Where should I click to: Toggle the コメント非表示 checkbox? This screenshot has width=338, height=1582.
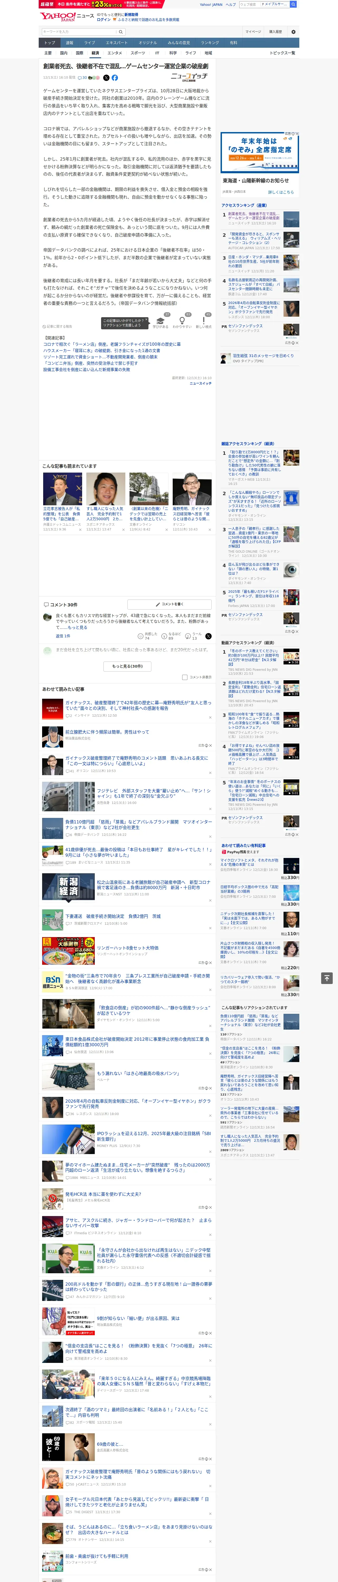(x=185, y=677)
